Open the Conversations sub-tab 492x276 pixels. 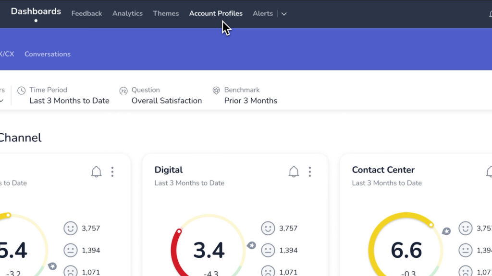coord(48,54)
